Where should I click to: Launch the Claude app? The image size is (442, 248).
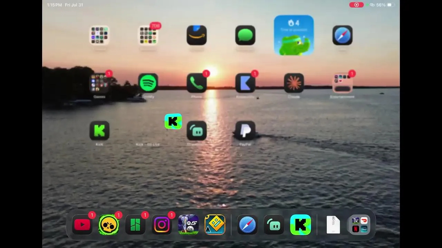click(294, 83)
